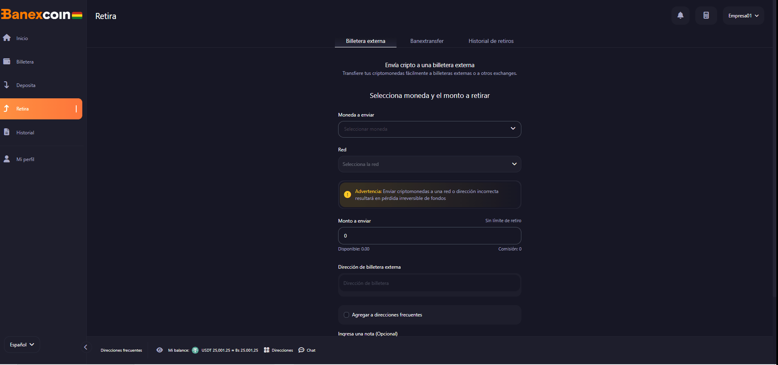Click the Historial document icon

pyautogui.click(x=6, y=132)
